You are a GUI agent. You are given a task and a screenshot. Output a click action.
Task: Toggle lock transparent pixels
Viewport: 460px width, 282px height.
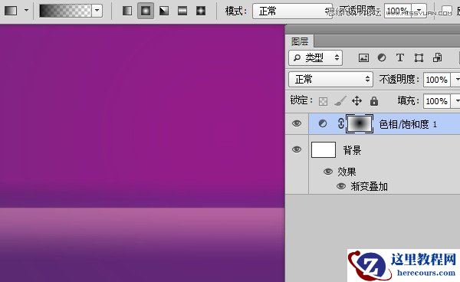pos(323,101)
